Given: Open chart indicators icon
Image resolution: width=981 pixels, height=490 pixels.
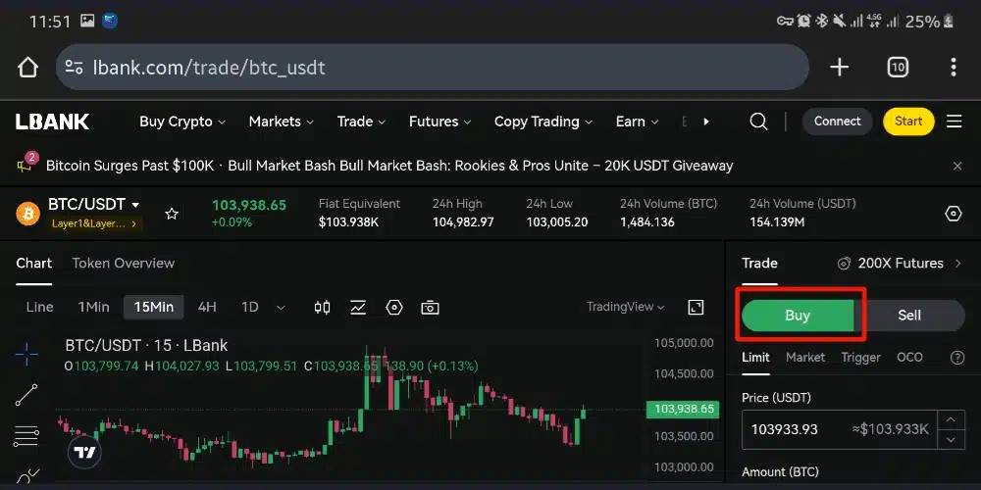Looking at the screenshot, I should [x=358, y=307].
